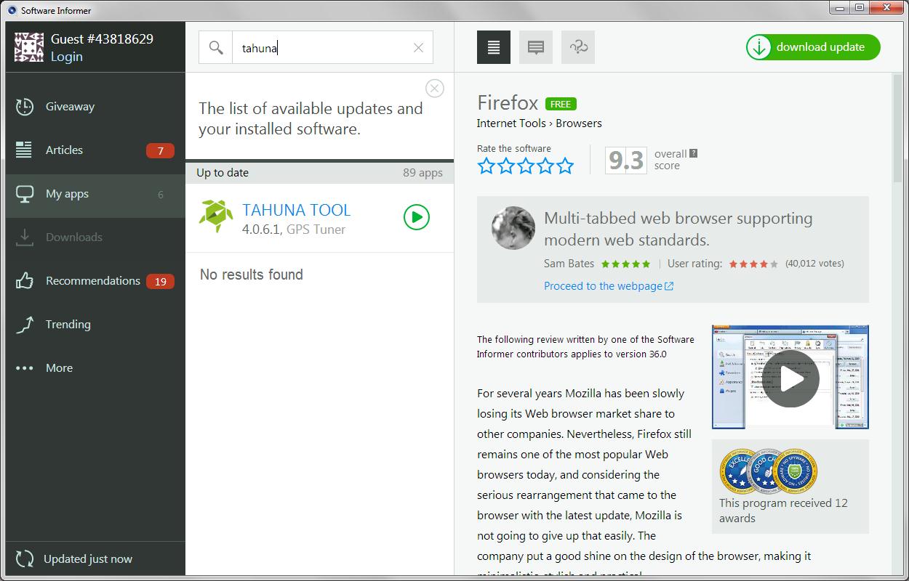Click the Firefox title heading
This screenshot has height=581, width=909.
click(x=508, y=102)
